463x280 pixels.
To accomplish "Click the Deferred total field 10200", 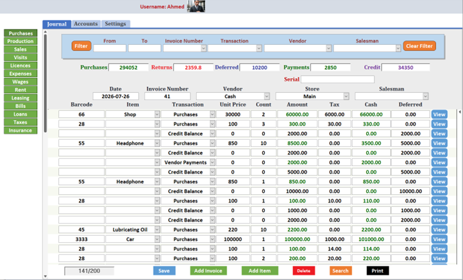I will (x=260, y=67).
